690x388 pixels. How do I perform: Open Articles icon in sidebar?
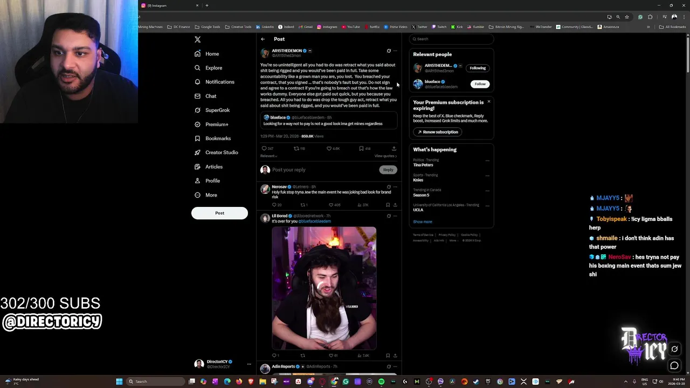(197, 167)
